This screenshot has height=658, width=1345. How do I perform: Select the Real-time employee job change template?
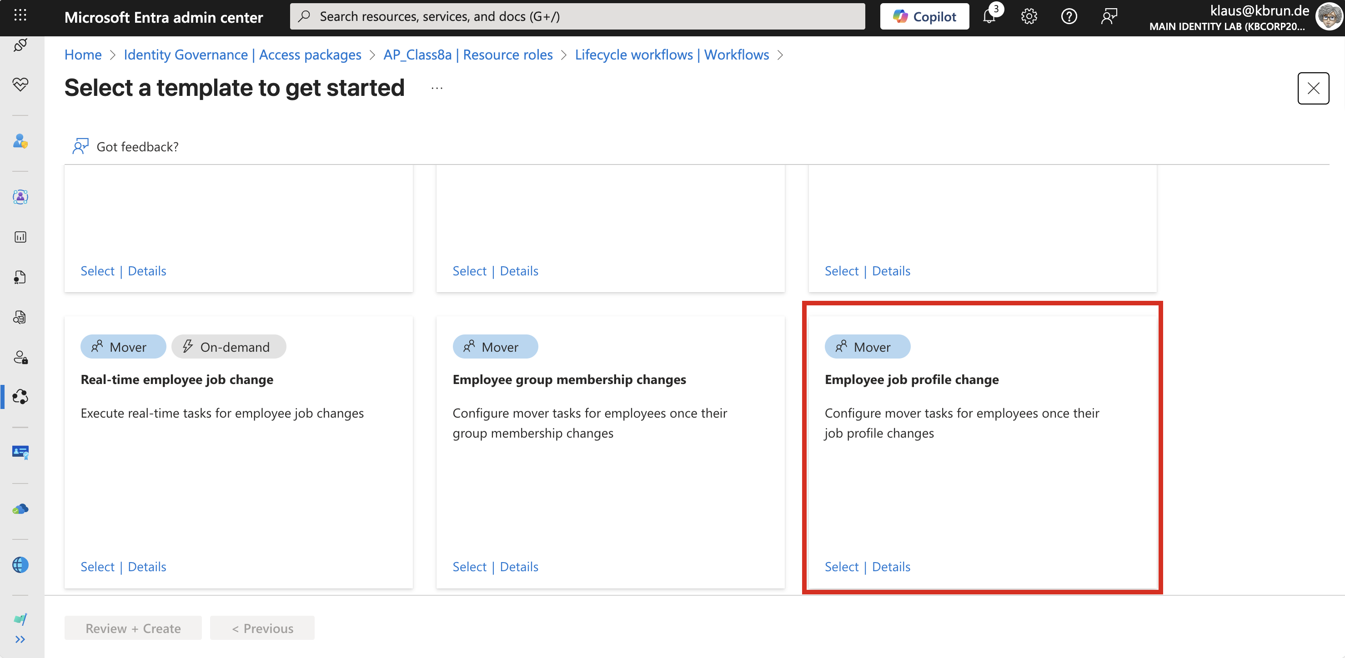[97, 567]
